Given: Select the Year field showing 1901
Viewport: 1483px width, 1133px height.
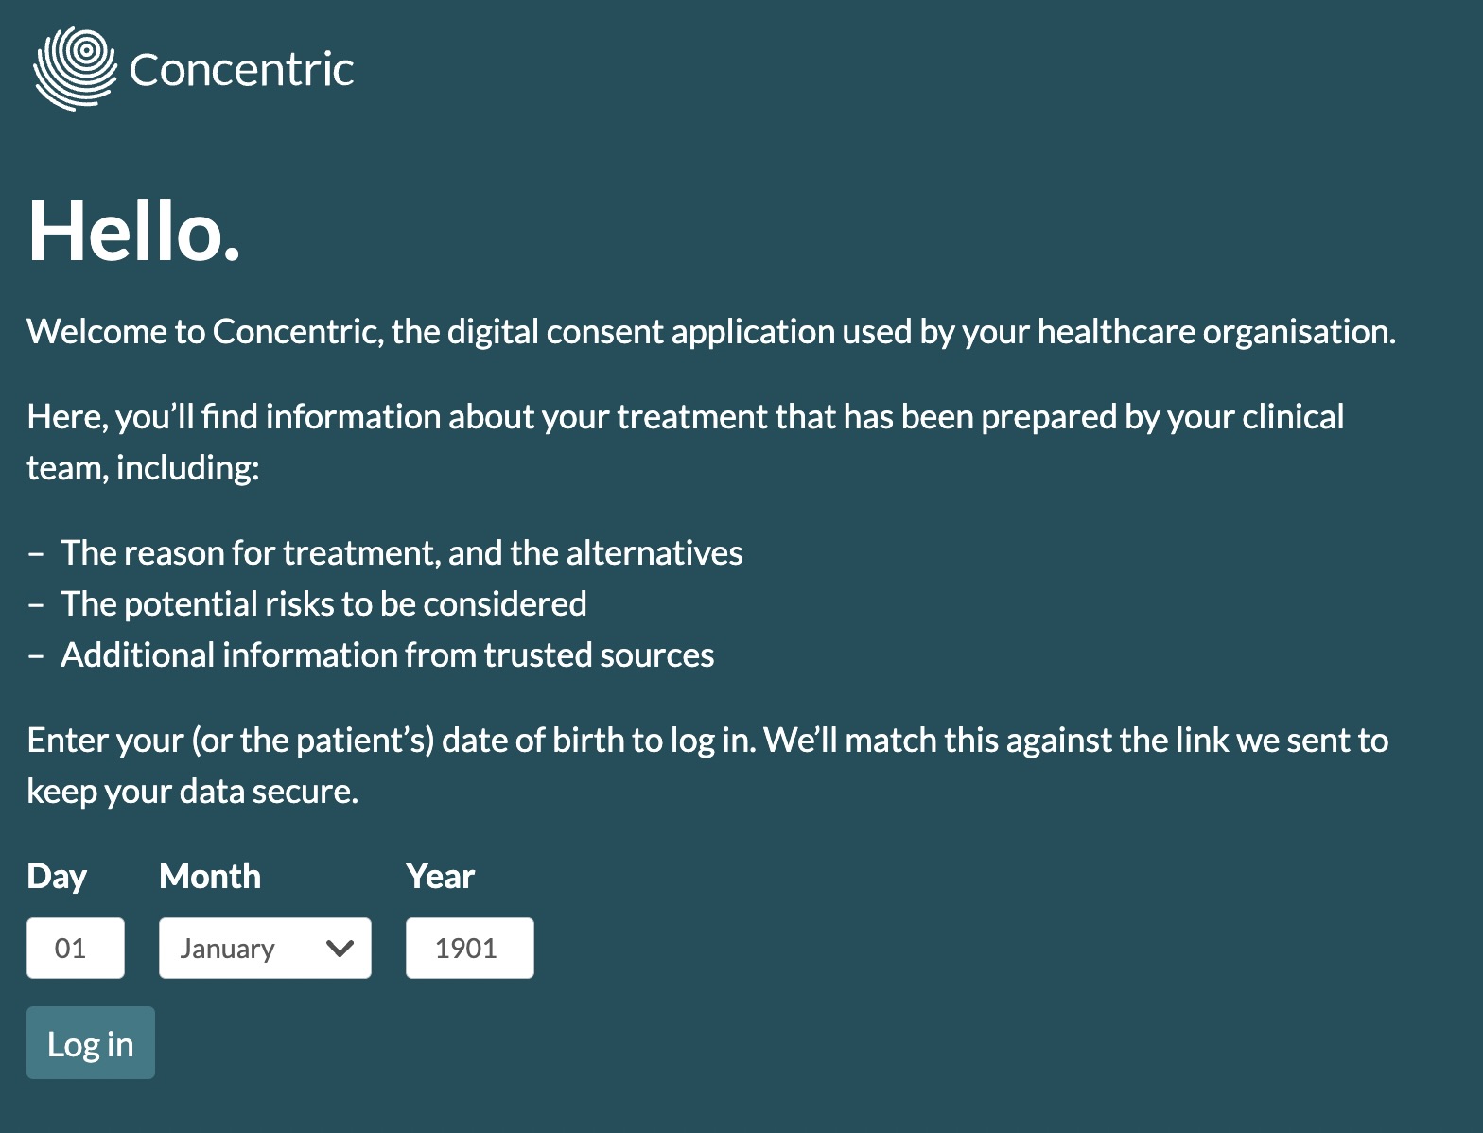Looking at the screenshot, I should (469, 948).
